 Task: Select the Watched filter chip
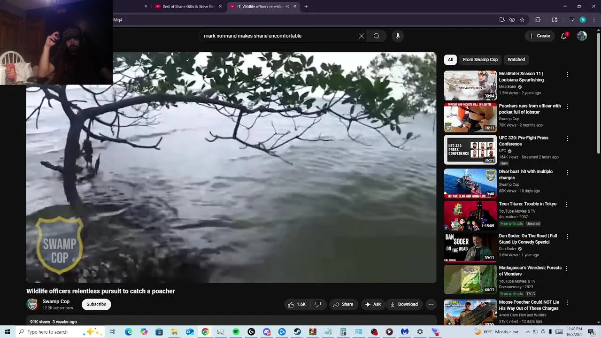pyautogui.click(x=516, y=60)
